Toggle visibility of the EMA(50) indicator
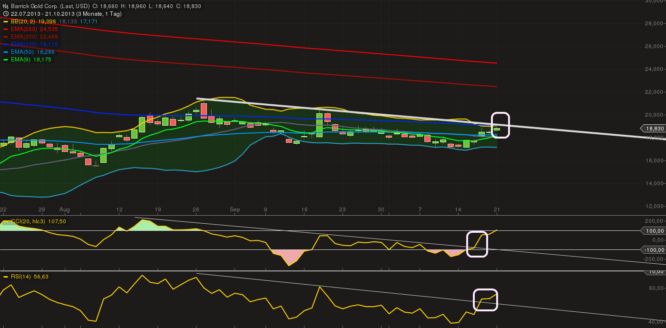Viewport: 666px width, 328px height. pos(6,52)
